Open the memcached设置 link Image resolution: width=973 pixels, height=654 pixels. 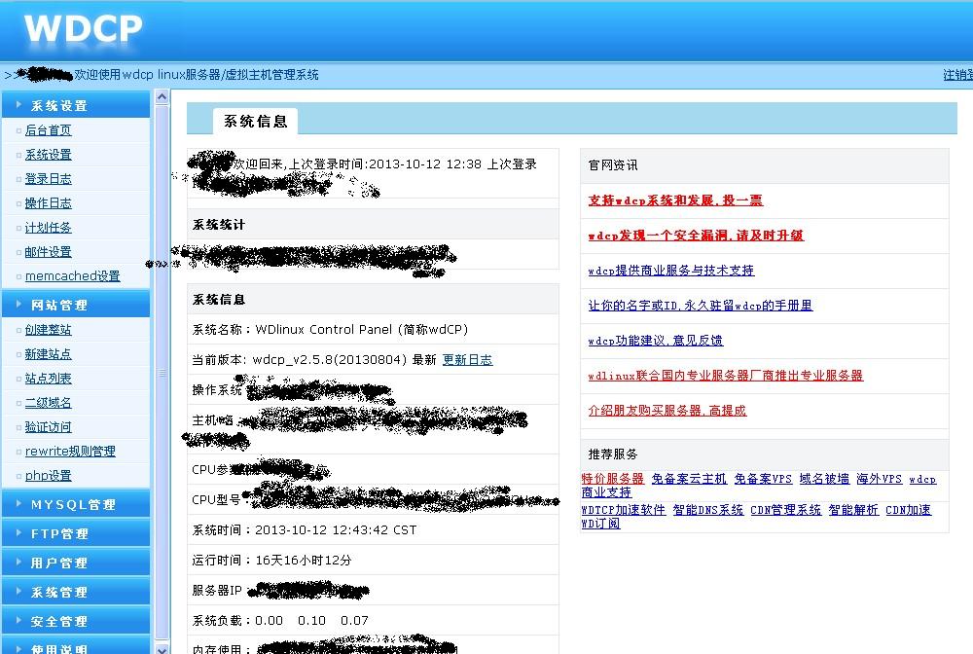(73, 276)
